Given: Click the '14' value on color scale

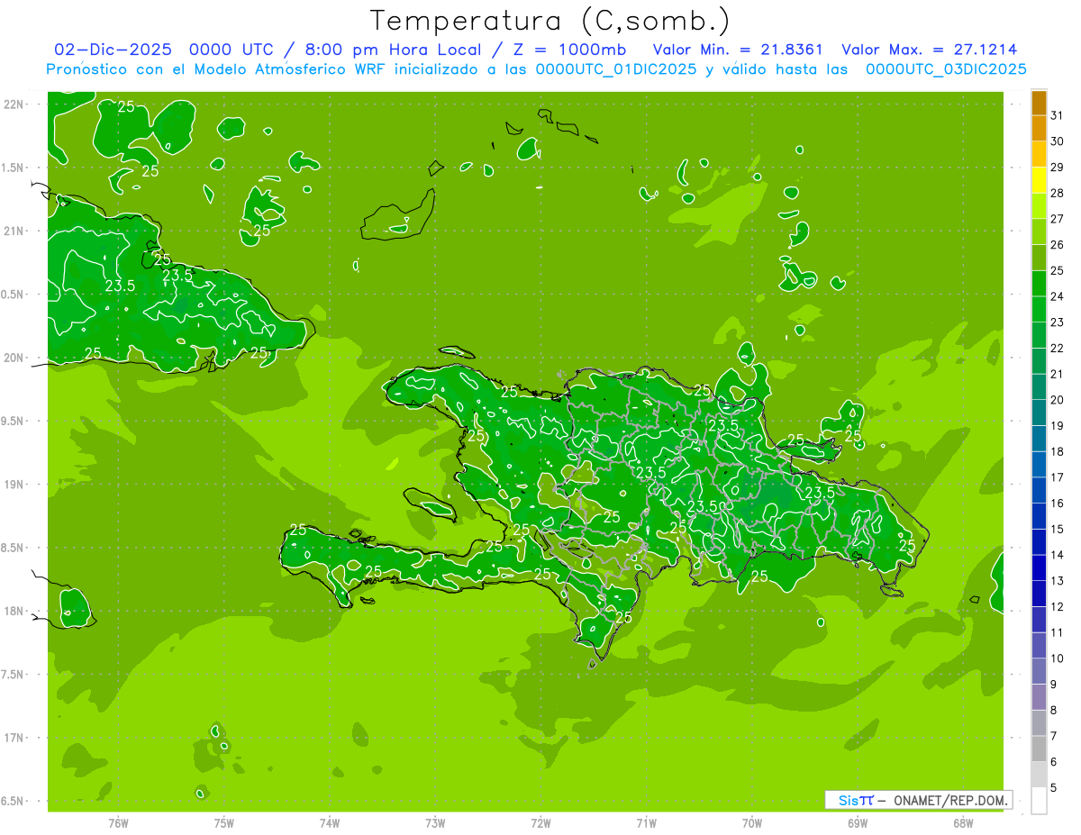Looking at the screenshot, I should pos(1057,555).
